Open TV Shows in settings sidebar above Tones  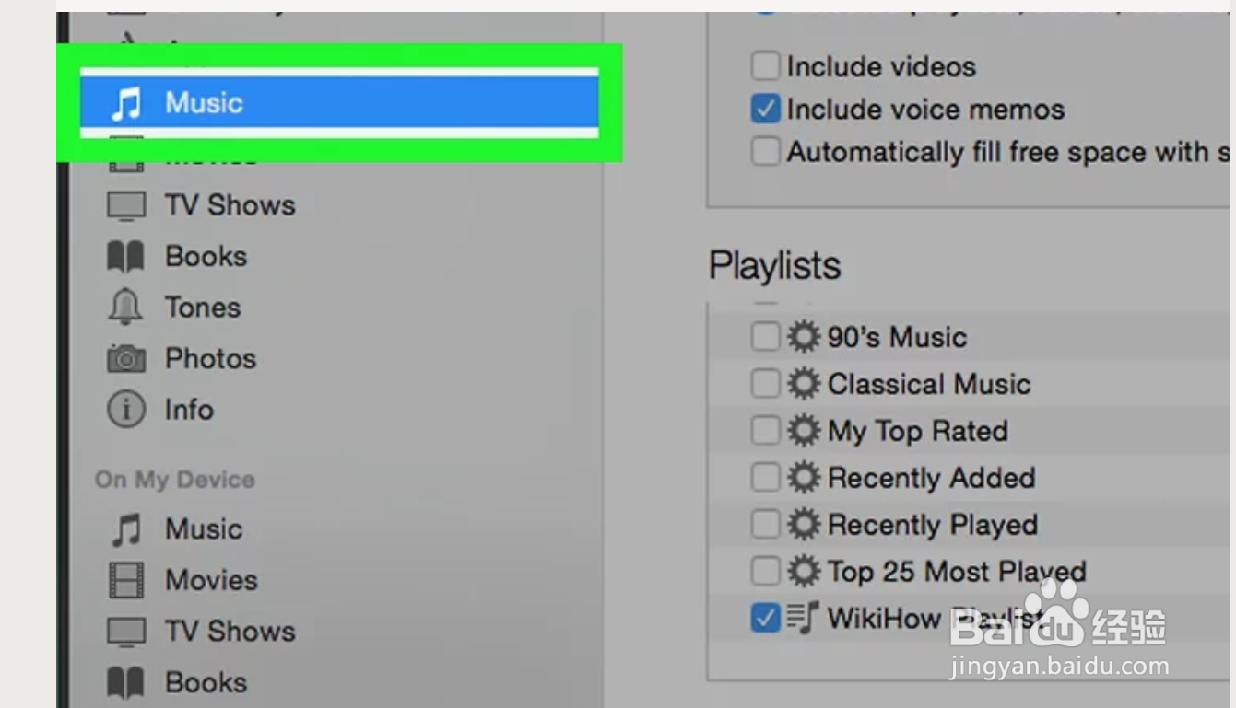[202, 205]
